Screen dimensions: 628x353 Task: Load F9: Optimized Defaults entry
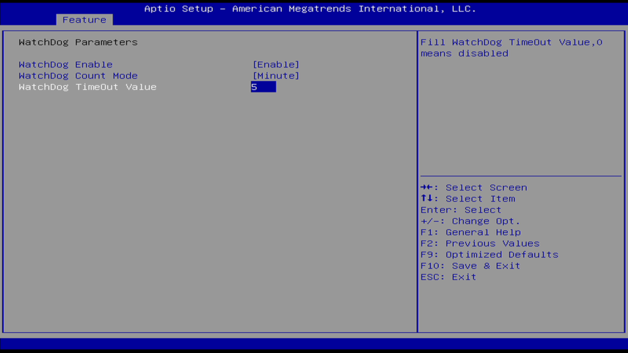point(489,254)
